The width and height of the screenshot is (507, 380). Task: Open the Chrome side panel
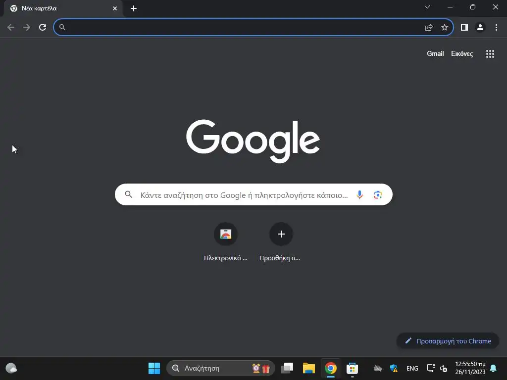[x=464, y=28]
